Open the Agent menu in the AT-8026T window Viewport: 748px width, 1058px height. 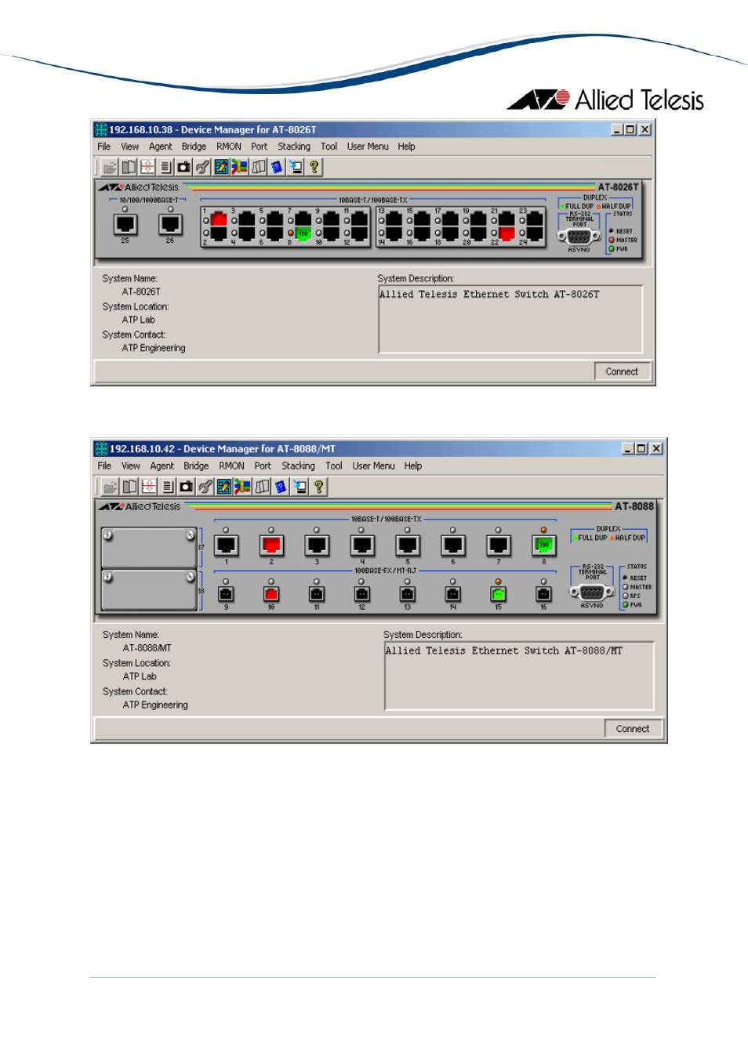point(161,147)
